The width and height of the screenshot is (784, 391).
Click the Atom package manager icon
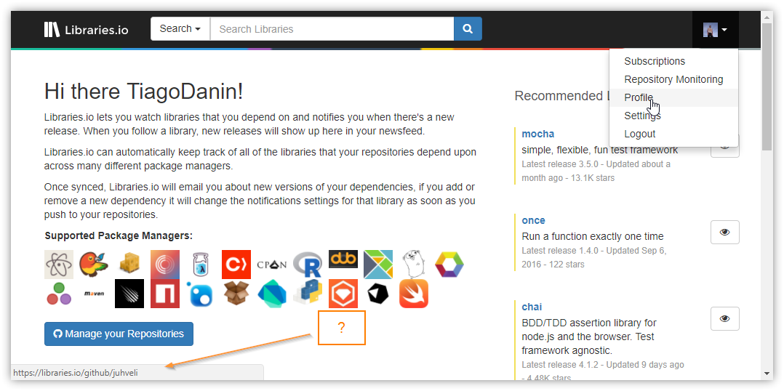[59, 264]
